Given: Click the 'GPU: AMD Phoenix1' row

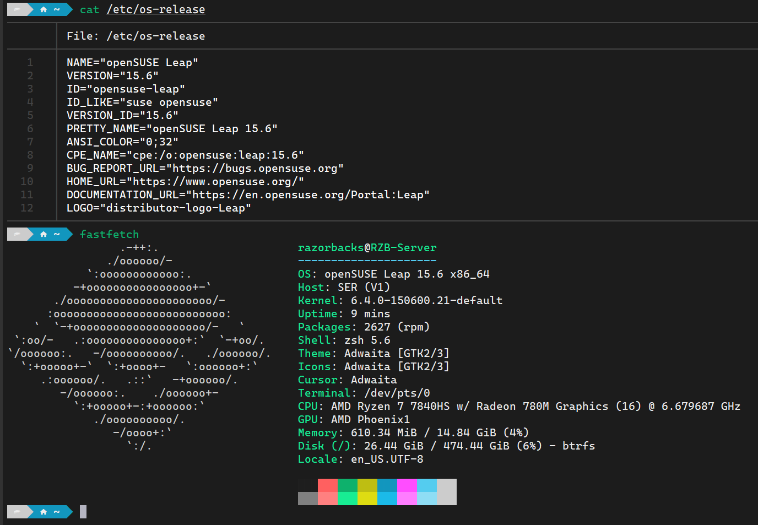Looking at the screenshot, I should click(354, 419).
